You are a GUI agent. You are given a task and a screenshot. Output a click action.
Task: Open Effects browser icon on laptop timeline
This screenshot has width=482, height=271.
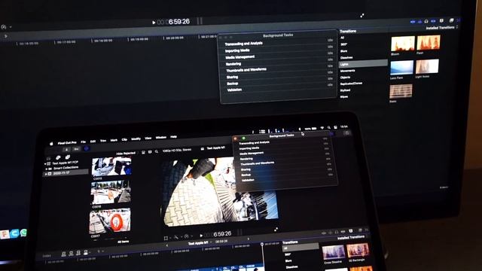[x=360, y=230]
